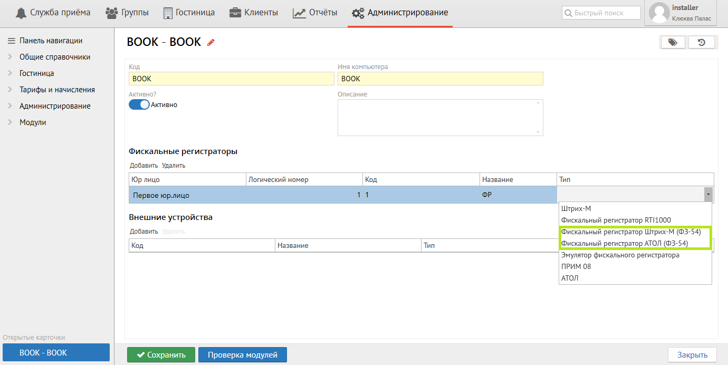This screenshot has height=365, width=728.
Task: Click the bell icon for Служба приёма
Action: [21, 13]
